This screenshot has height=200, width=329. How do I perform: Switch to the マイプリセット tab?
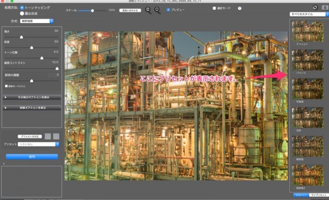point(319,195)
